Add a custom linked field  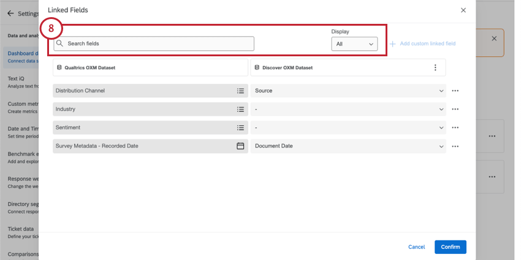tap(422, 44)
